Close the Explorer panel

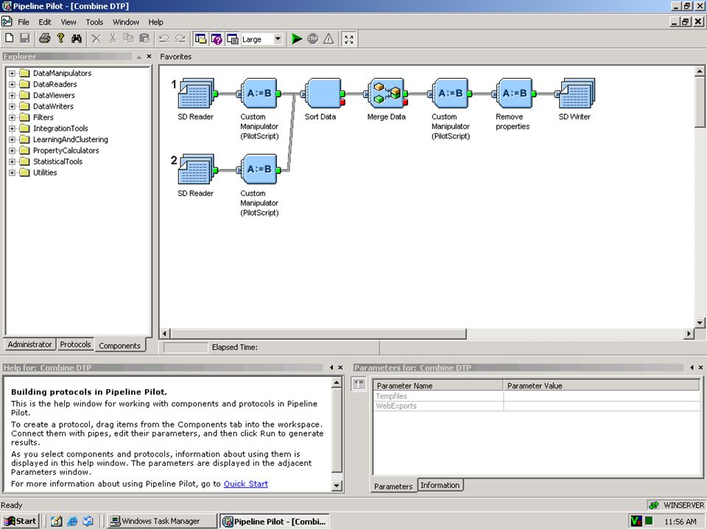pos(149,57)
